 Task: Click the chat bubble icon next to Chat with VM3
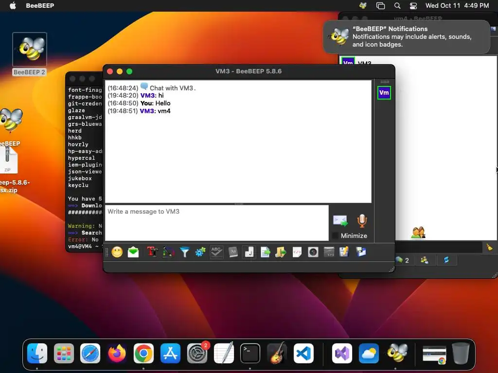click(x=144, y=86)
